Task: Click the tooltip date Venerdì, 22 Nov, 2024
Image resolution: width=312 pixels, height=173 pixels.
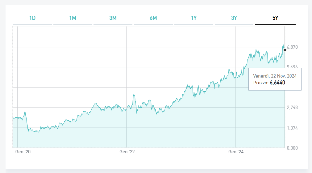Action: pyautogui.click(x=275, y=76)
